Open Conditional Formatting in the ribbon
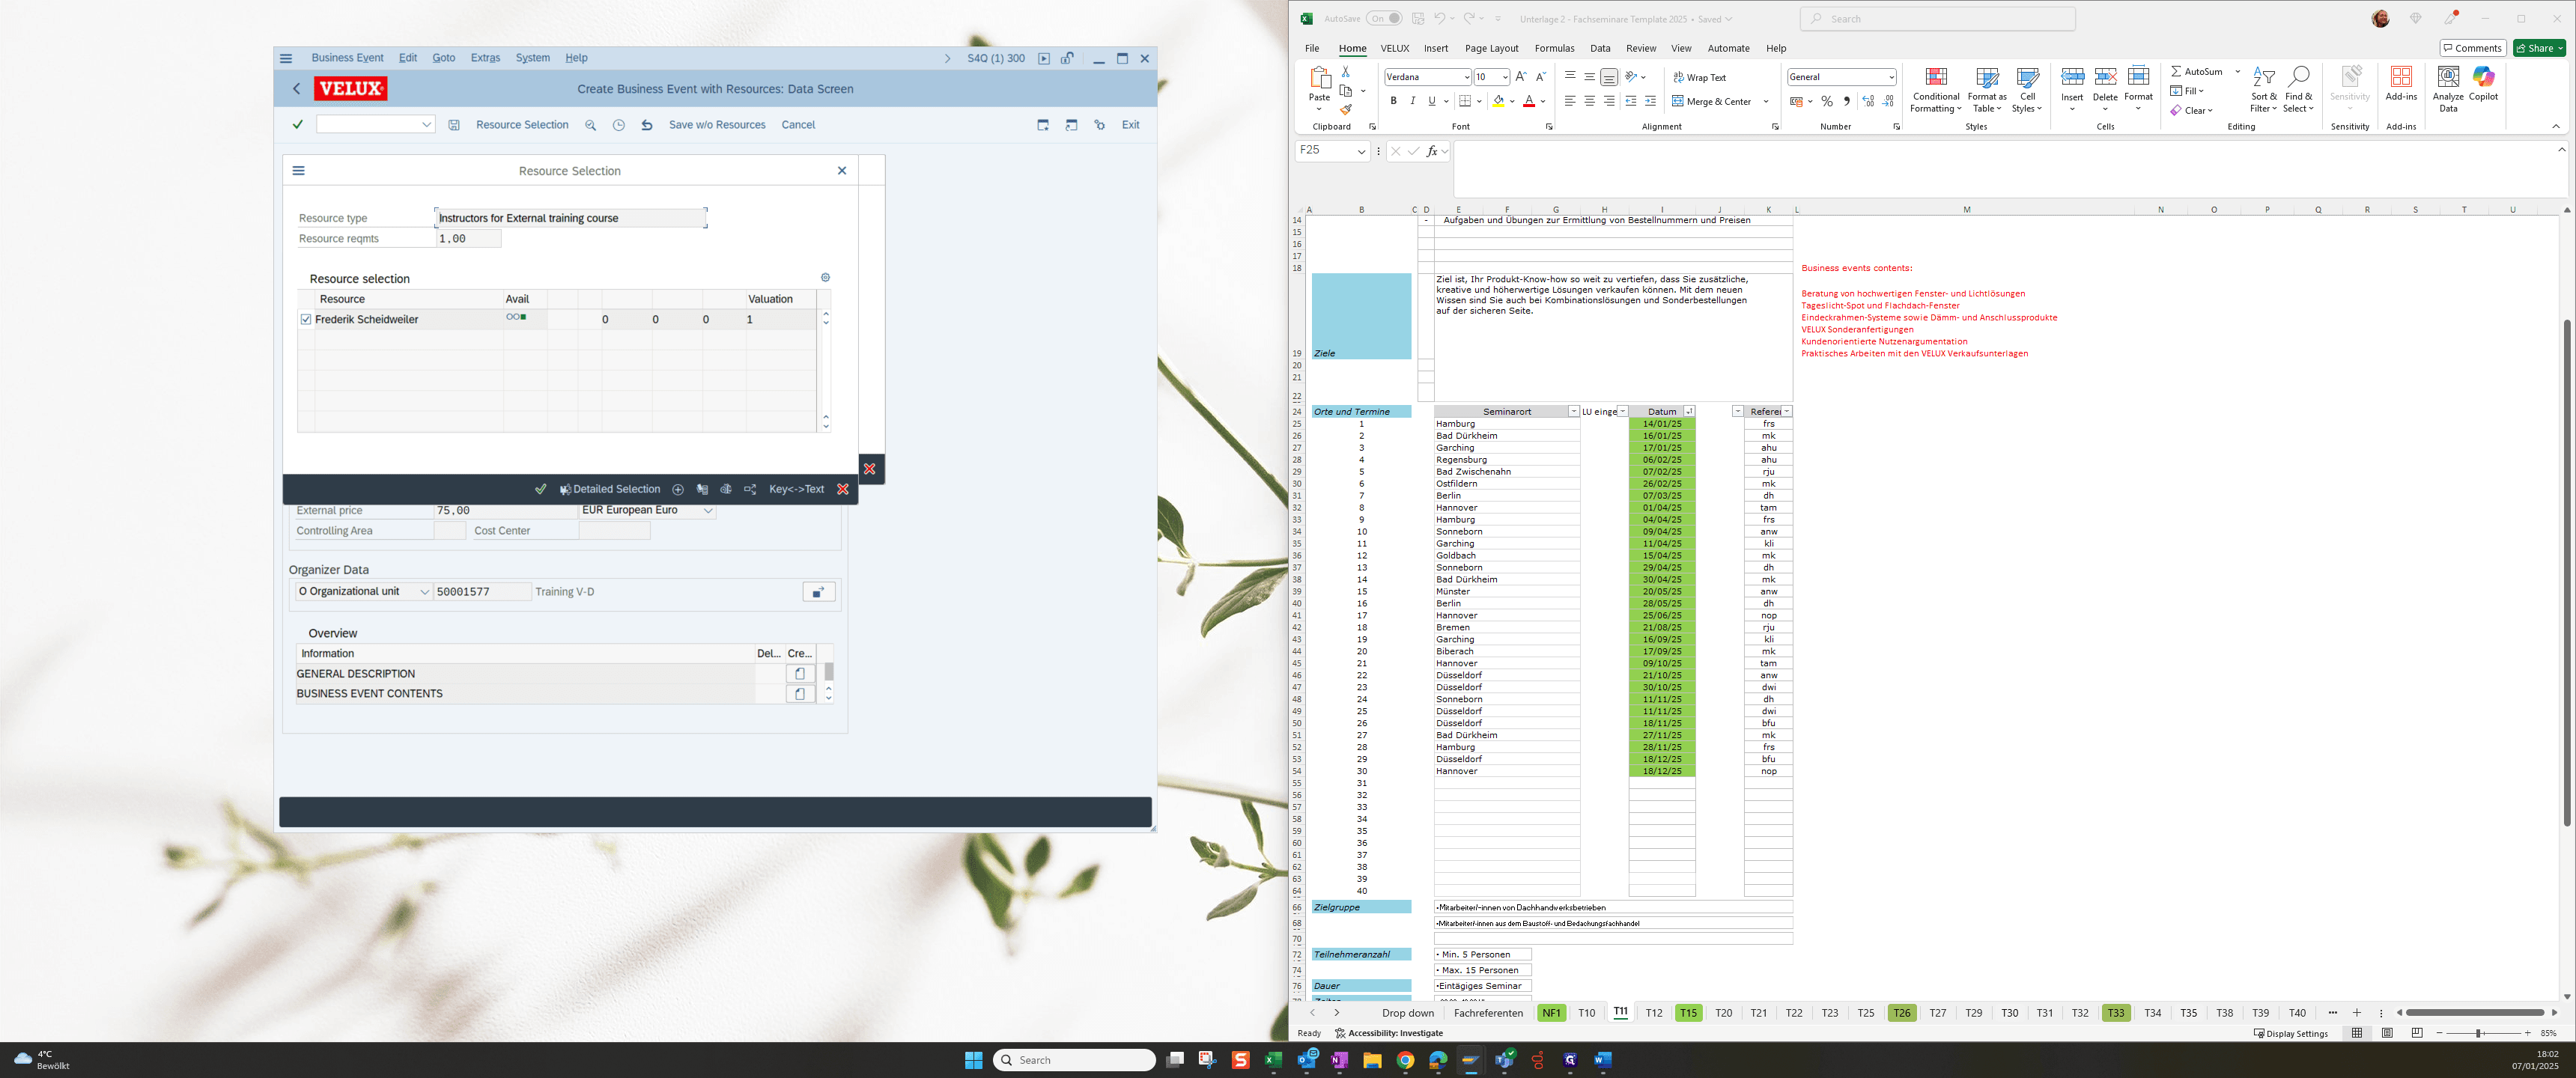 pyautogui.click(x=1935, y=90)
